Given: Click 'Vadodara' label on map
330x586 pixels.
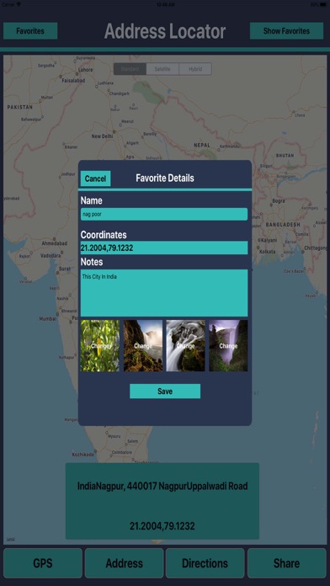Looking at the screenshot, I should (x=50, y=256).
